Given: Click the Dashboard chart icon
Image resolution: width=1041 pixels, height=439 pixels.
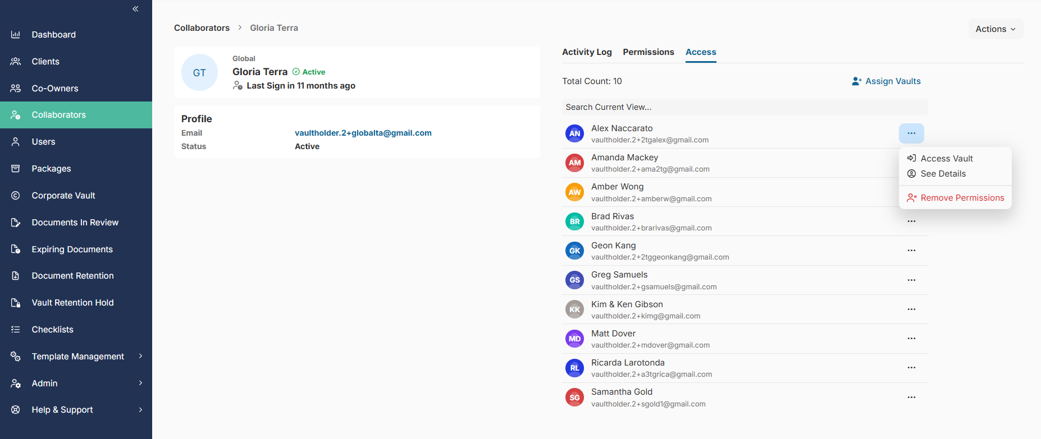Looking at the screenshot, I should click(x=16, y=35).
